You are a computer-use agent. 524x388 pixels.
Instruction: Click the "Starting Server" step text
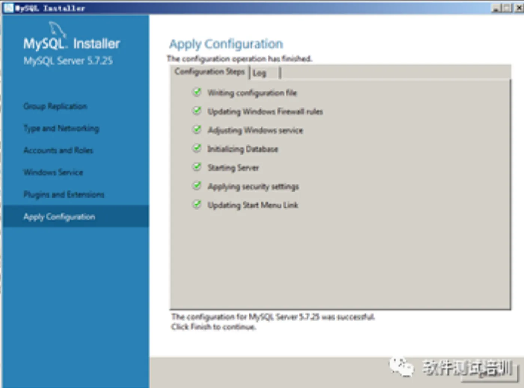point(233,168)
